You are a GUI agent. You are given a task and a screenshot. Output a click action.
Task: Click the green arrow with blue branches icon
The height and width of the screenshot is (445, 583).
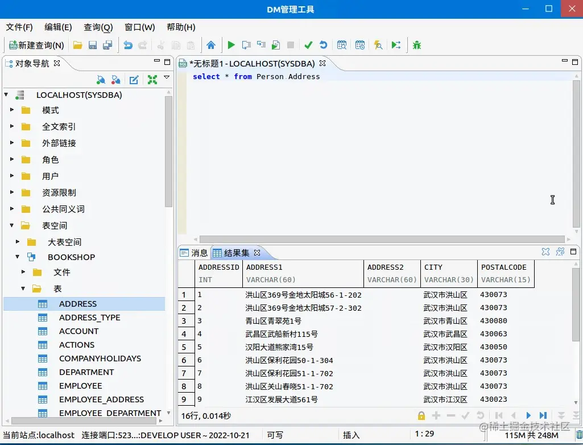pos(396,46)
